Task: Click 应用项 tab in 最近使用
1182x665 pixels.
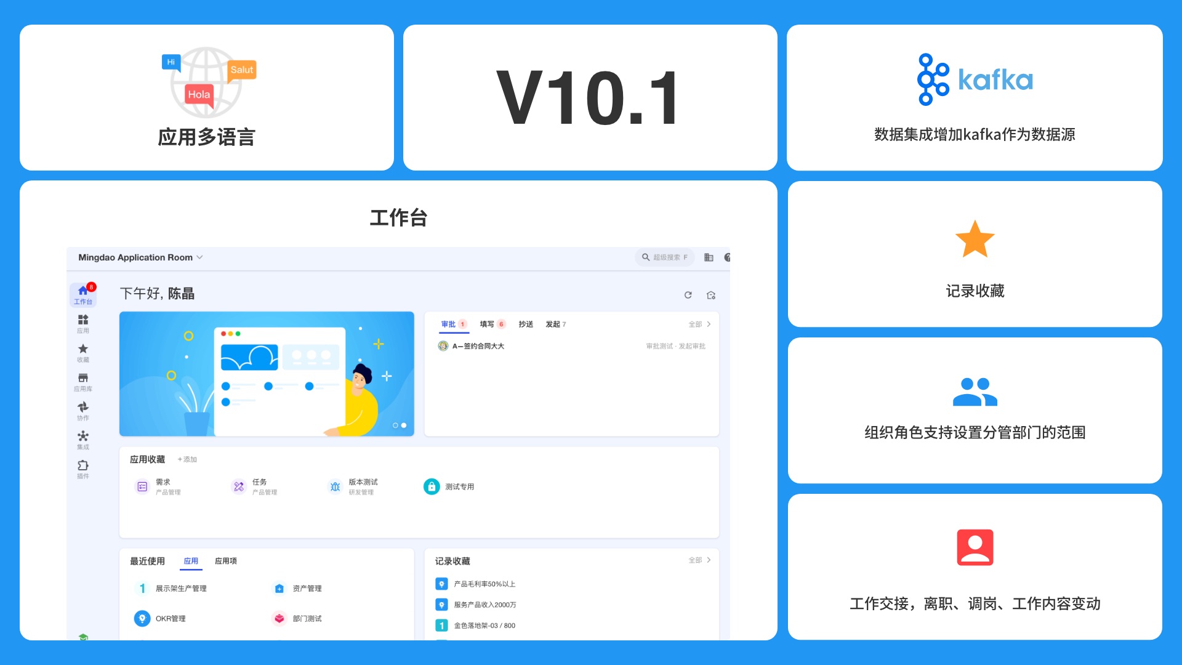Action: (x=227, y=560)
